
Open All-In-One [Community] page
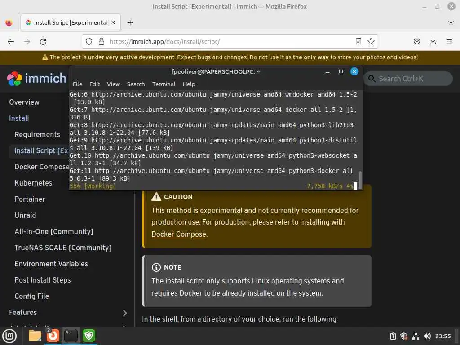(x=54, y=231)
